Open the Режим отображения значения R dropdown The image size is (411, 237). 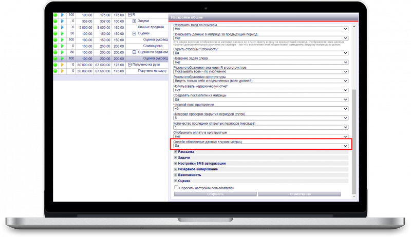(x=261, y=72)
